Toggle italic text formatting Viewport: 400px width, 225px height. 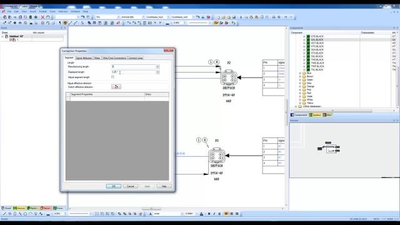tap(214, 214)
